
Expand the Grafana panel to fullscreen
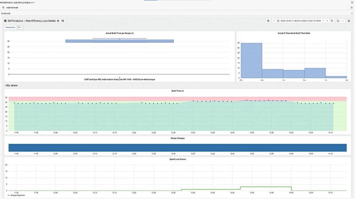pyautogui.click(x=352, y=13)
